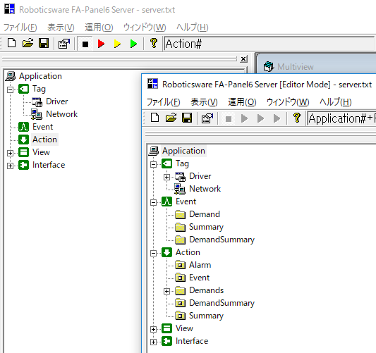Click Save disk icon in back window toolbar
This screenshot has width=376, height=353.
[x=44, y=44]
